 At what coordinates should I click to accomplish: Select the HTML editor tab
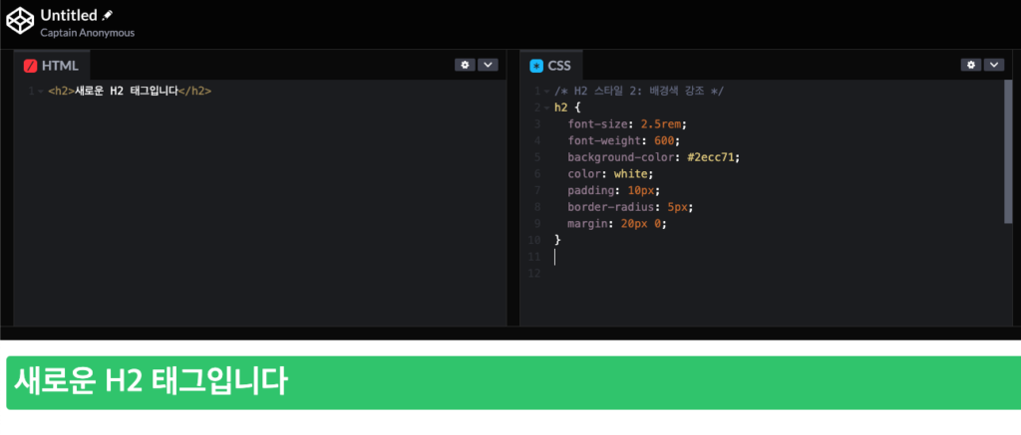coord(52,65)
